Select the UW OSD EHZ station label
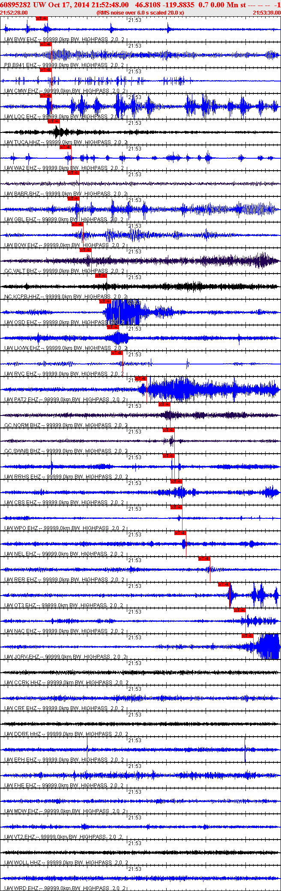The image size is (281, 891). point(64,322)
